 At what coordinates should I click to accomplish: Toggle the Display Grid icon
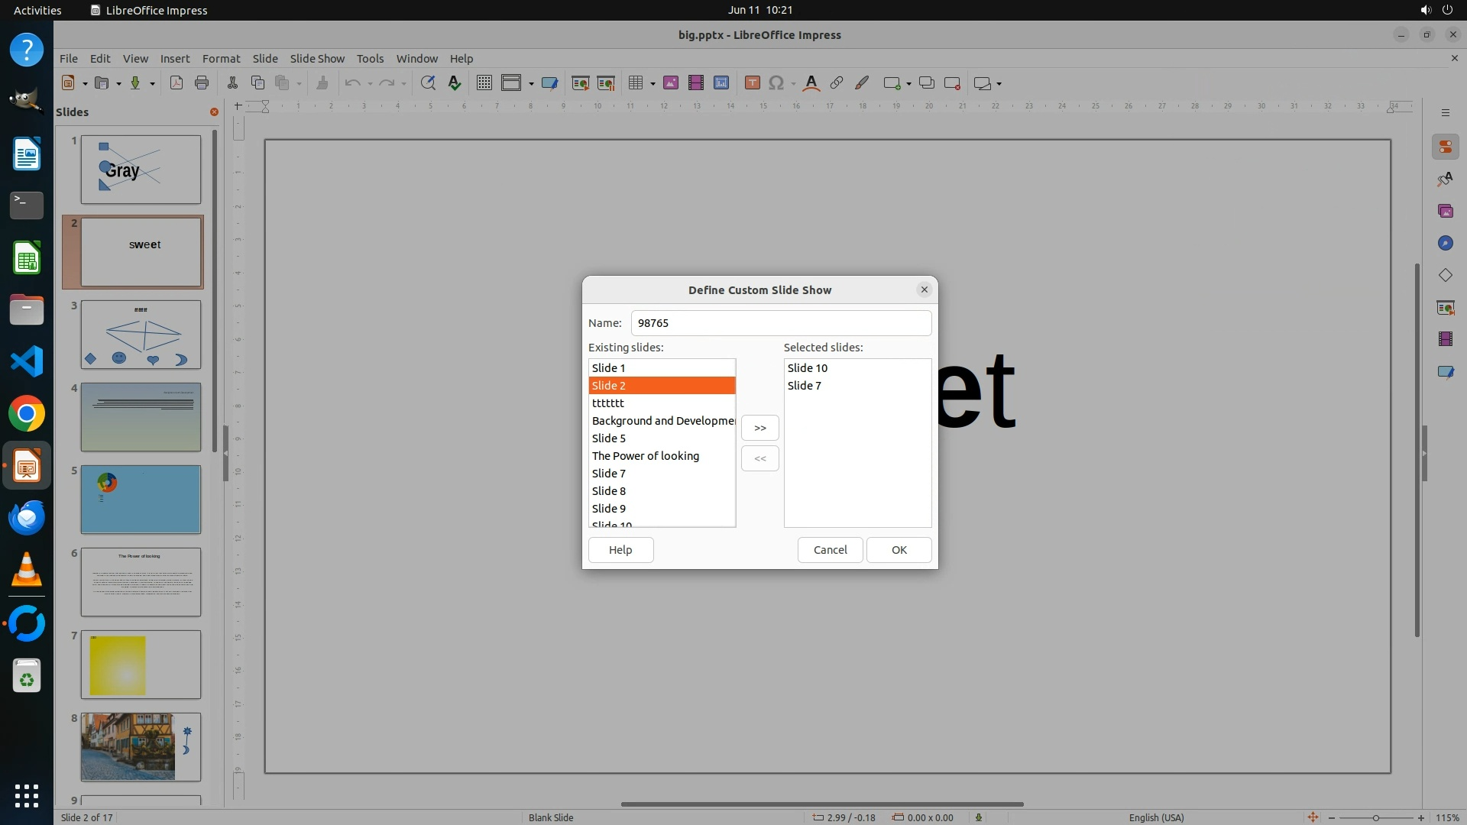484,83
